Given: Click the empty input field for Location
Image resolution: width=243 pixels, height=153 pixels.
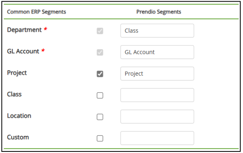Looking at the screenshot, I should 157,117.
